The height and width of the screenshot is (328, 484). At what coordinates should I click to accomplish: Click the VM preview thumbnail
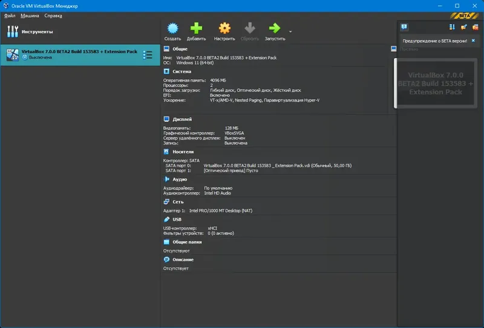(x=436, y=83)
